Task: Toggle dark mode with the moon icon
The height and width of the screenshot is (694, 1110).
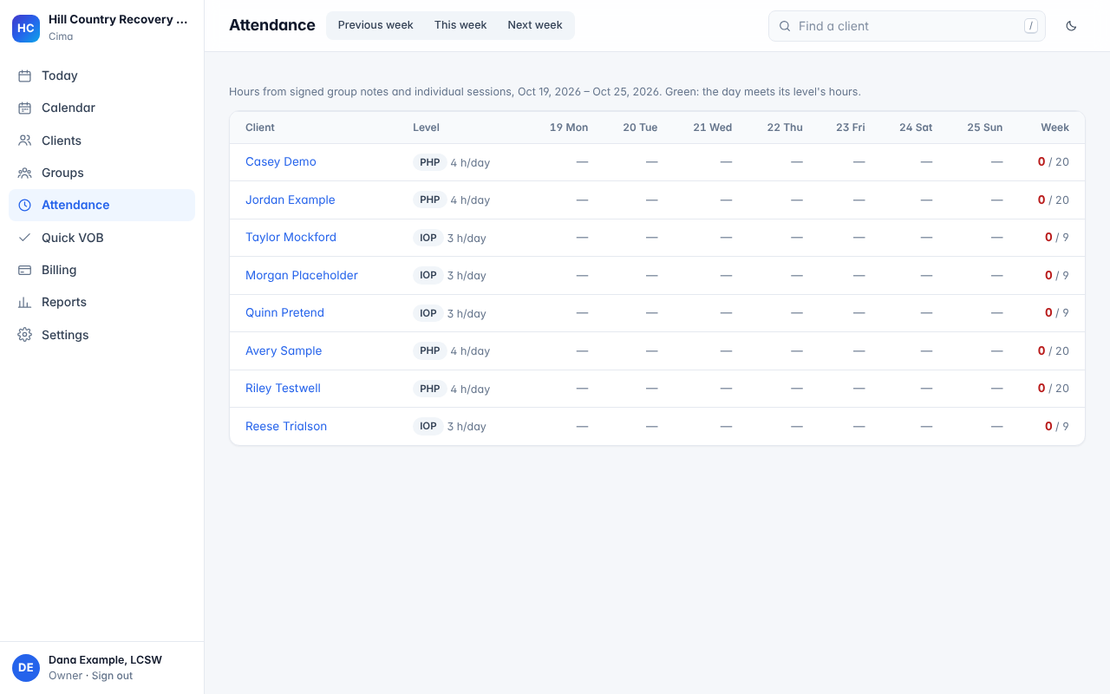Action: (1071, 26)
